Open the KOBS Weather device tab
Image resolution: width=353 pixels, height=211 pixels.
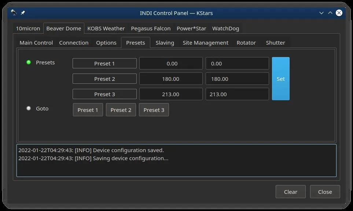[x=106, y=29]
